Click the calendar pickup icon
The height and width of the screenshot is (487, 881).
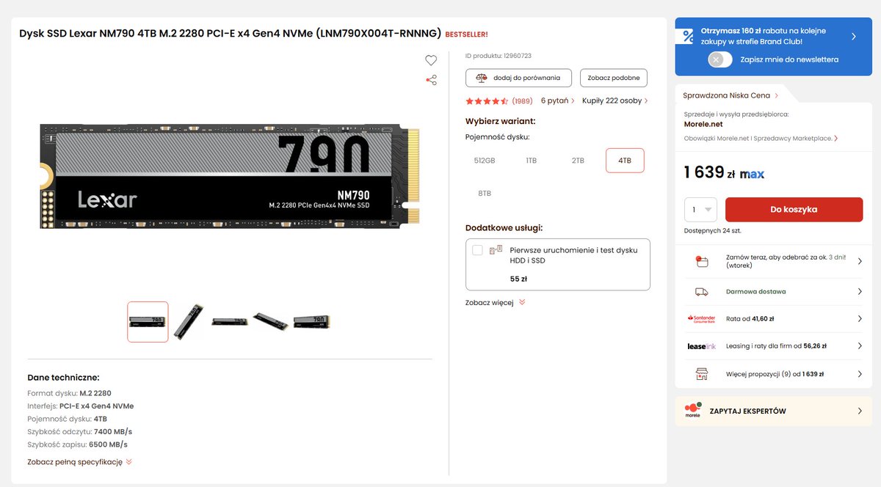tap(701, 261)
